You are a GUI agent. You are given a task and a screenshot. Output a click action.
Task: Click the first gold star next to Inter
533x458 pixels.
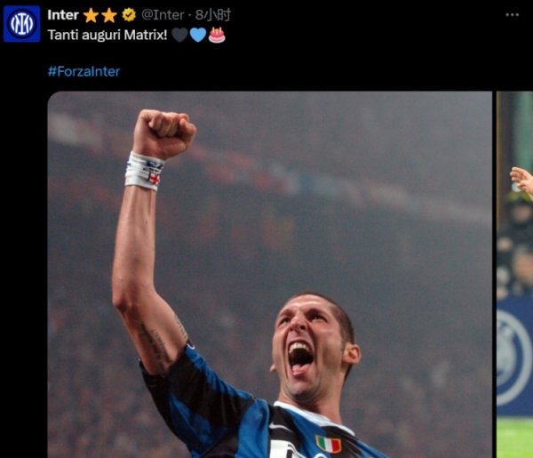coord(91,15)
